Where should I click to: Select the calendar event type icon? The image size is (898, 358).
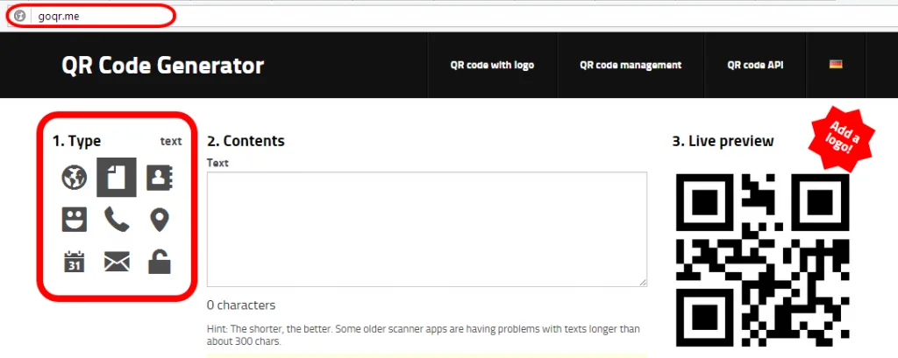[75, 261]
